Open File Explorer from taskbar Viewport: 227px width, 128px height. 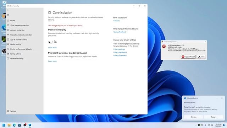9,125
